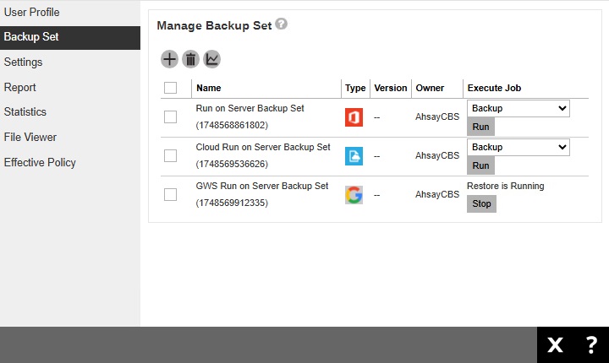Check the Run on Server Backup Set checkbox

[x=170, y=117]
